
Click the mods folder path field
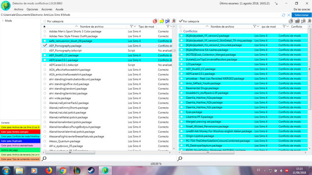coord(140,15)
